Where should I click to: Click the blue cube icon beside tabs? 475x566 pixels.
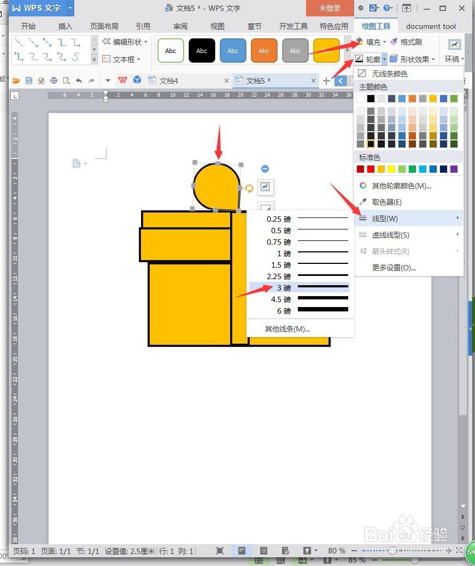(x=137, y=80)
